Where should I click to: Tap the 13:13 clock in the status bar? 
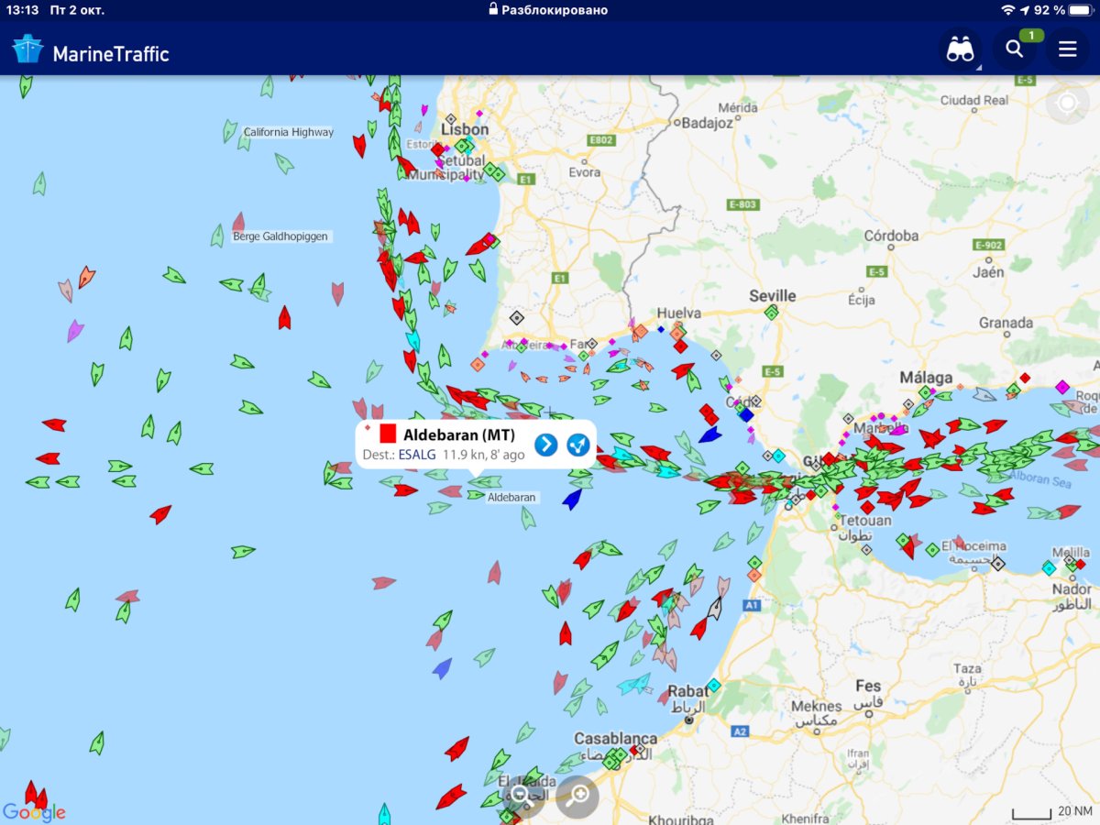[x=22, y=10]
